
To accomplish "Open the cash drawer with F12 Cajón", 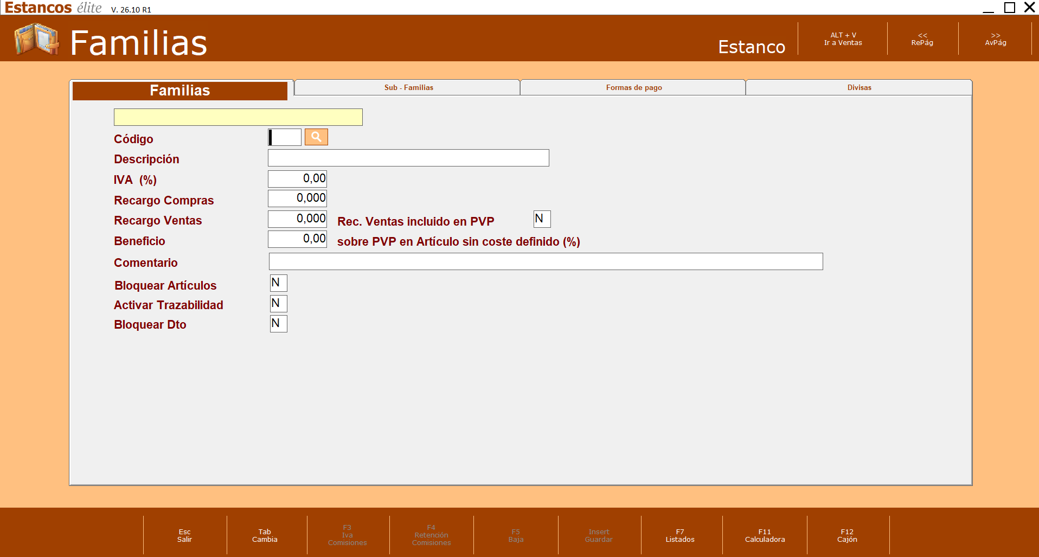I will click(847, 535).
